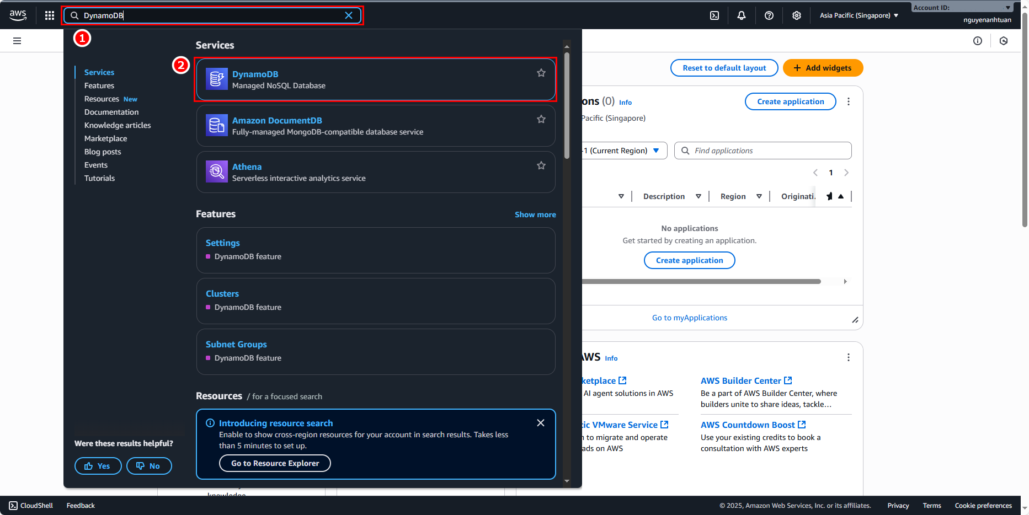Viewport: 1029px width, 515px height.
Task: Select Documentation in the search categories
Action: coord(111,112)
